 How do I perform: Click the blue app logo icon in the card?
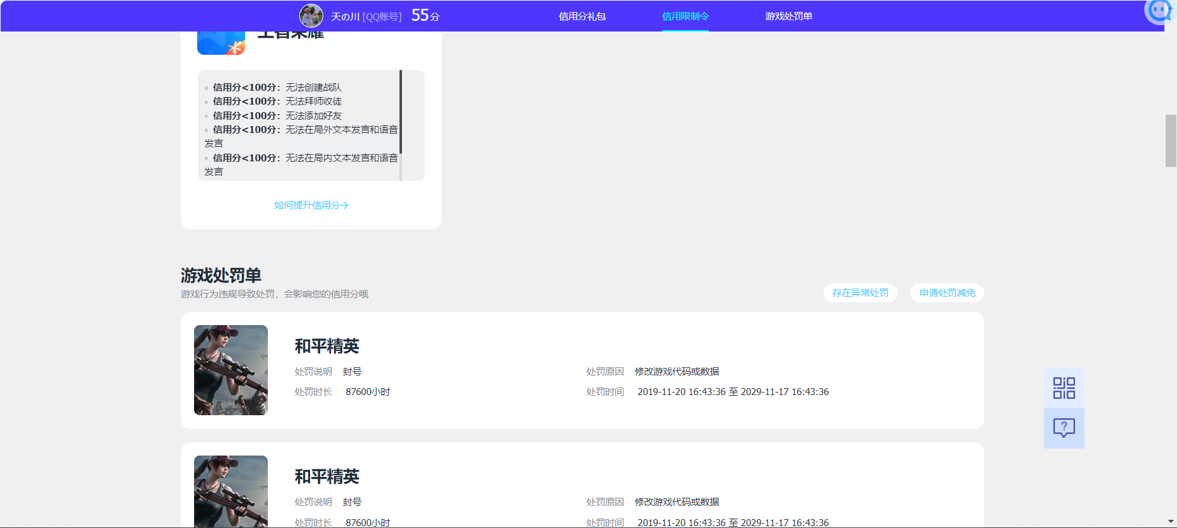tap(221, 43)
